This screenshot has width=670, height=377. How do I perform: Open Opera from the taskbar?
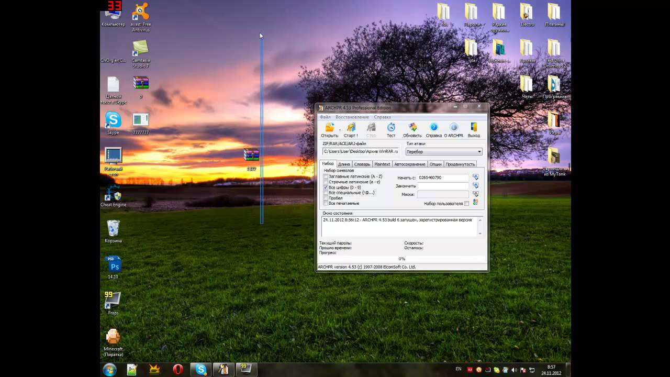tap(178, 369)
